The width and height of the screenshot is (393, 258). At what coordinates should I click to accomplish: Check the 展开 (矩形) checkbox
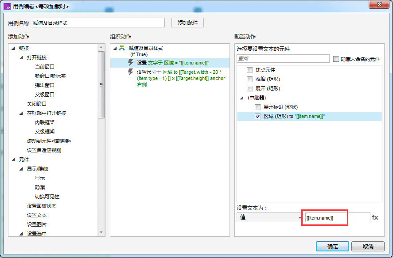pos(249,88)
